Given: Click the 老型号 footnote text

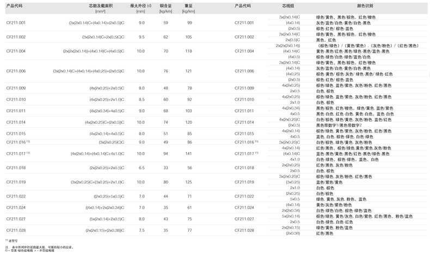Looking at the screenshot, I should [14, 239].
